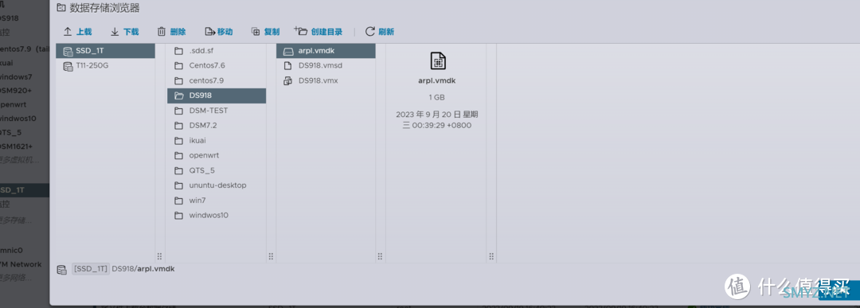Viewport: 860px width, 308px height.
Task: Click the T11-250G datastore disk icon
Action: click(x=68, y=66)
